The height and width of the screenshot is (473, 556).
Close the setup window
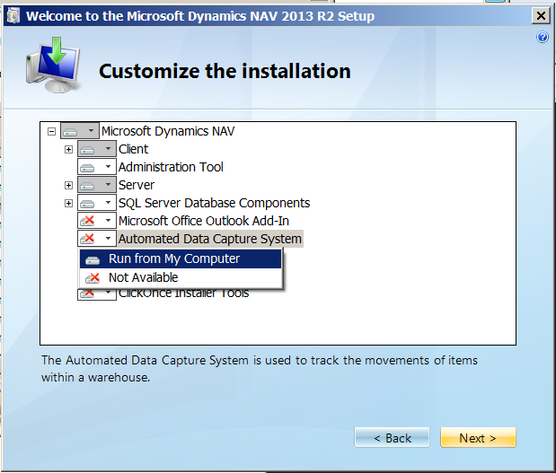(541, 16)
